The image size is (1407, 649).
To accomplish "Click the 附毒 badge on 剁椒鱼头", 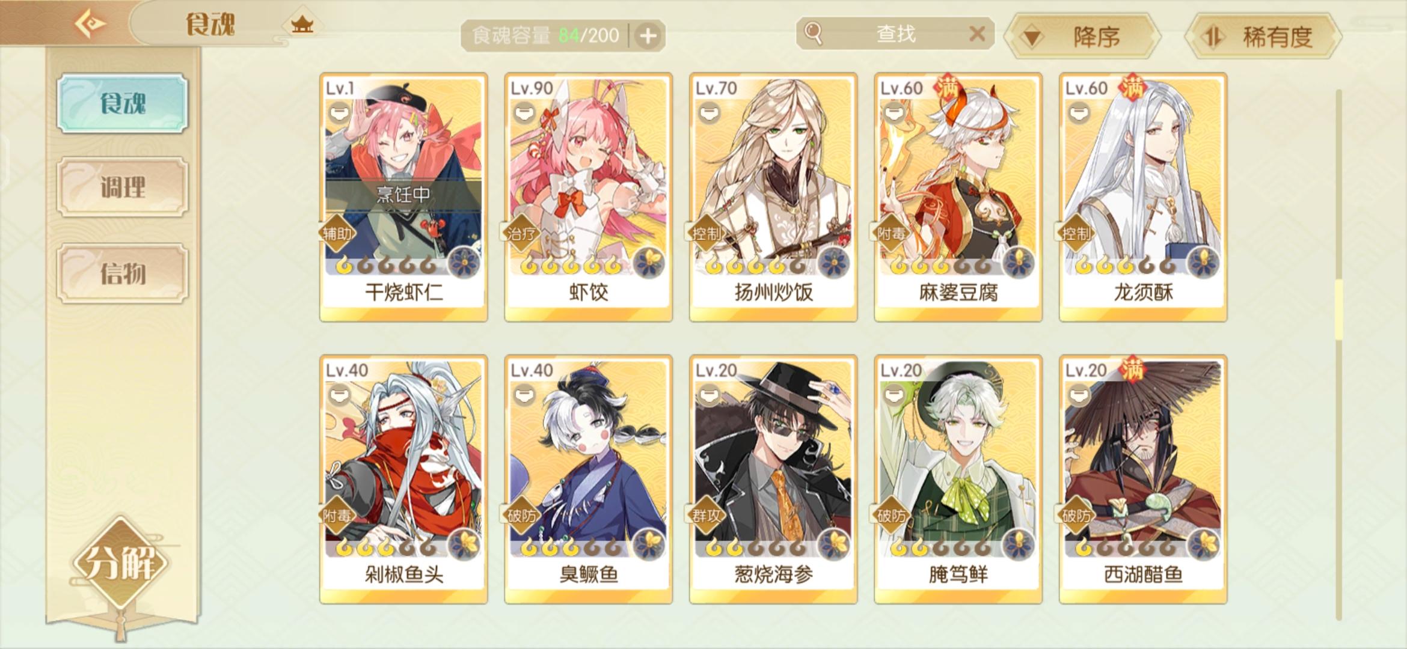I will (x=337, y=516).
